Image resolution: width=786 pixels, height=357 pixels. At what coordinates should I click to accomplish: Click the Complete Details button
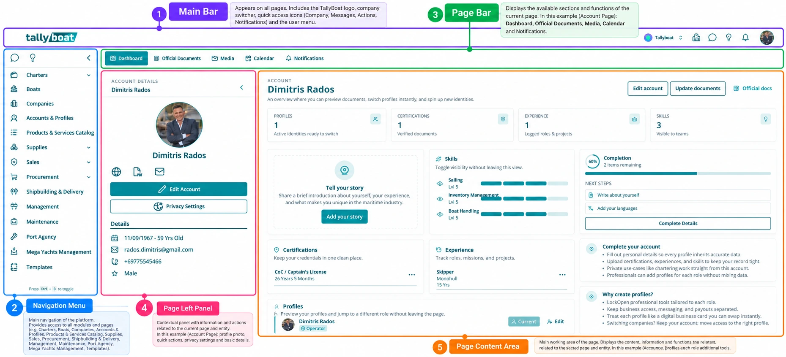pyautogui.click(x=678, y=223)
